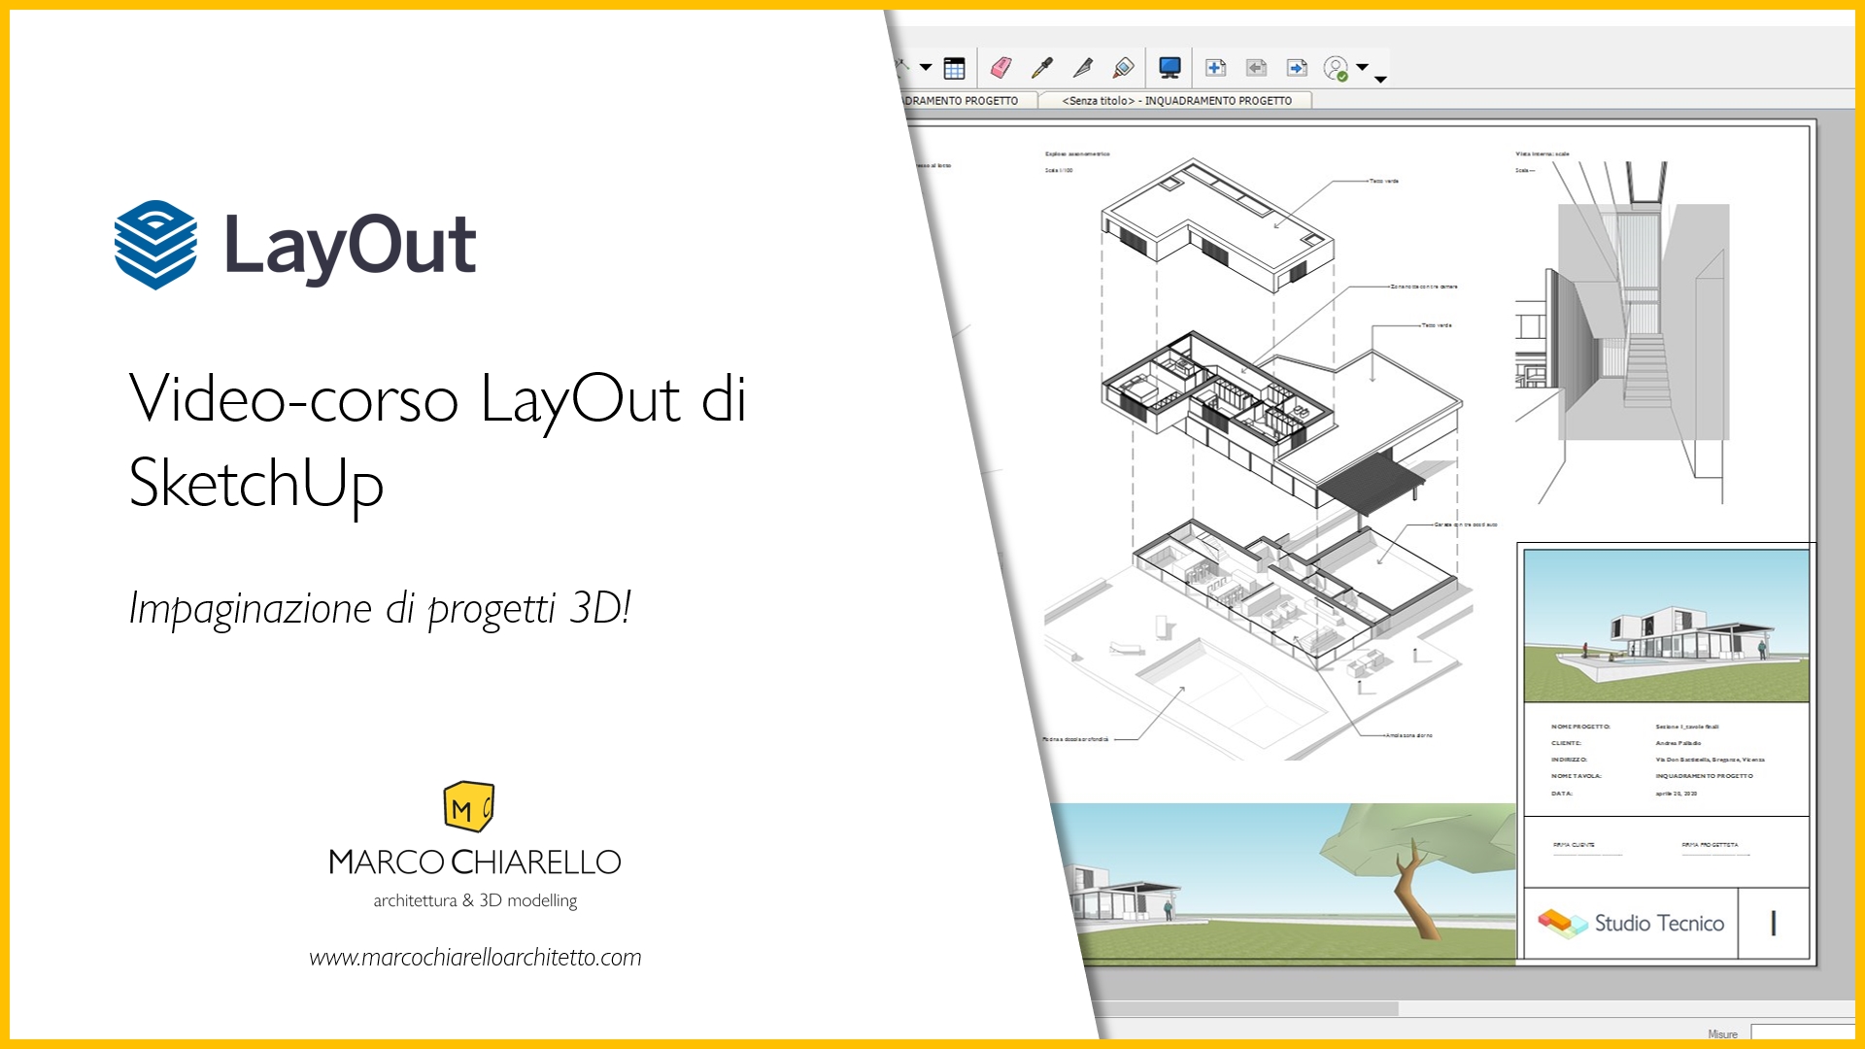Screen dimensions: 1865x1049
Task: Select the house render viewport in title block
Action: click(x=1665, y=626)
